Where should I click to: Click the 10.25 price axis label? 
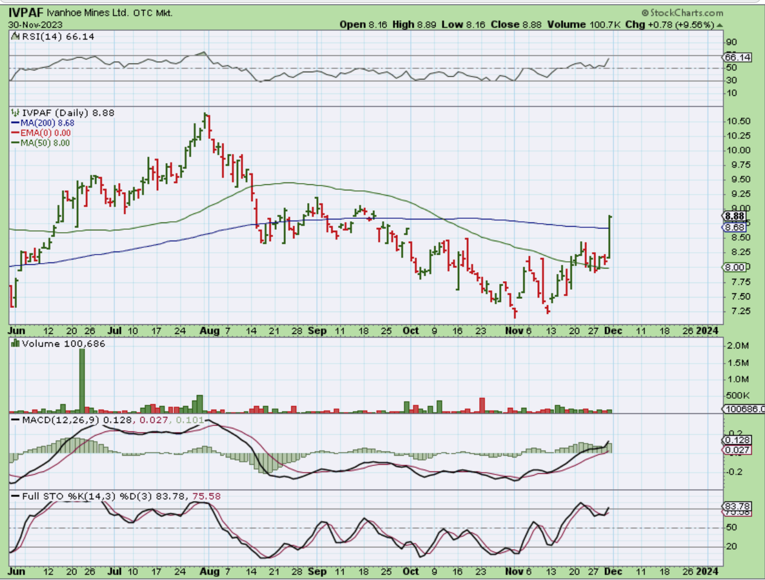point(737,136)
